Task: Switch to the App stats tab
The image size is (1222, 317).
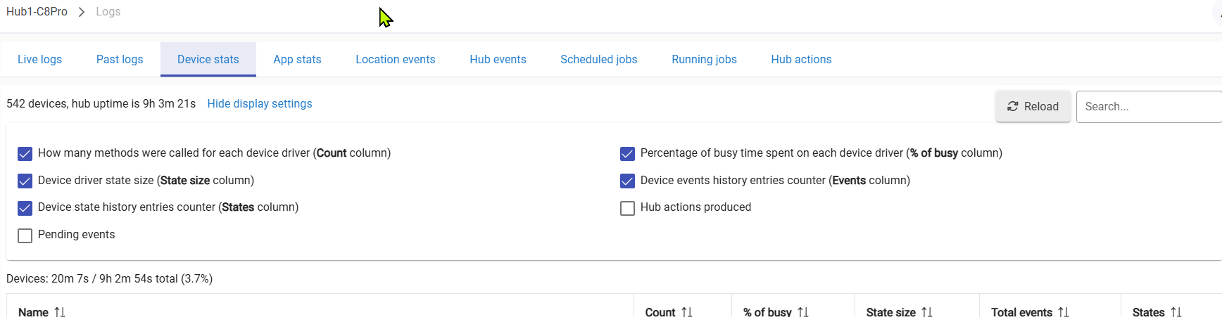Action: 297,60
